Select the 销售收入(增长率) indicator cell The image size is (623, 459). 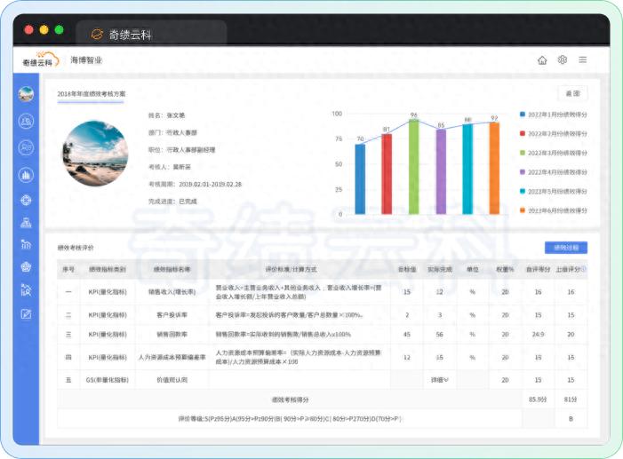click(x=172, y=292)
